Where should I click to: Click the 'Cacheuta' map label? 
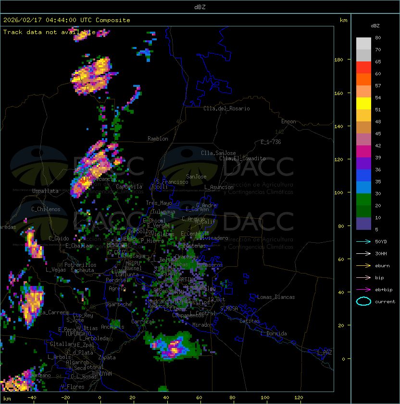tap(82, 270)
